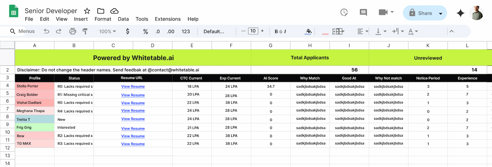
Task: Print the spreadsheet using printer icon
Action: [x=73, y=31]
